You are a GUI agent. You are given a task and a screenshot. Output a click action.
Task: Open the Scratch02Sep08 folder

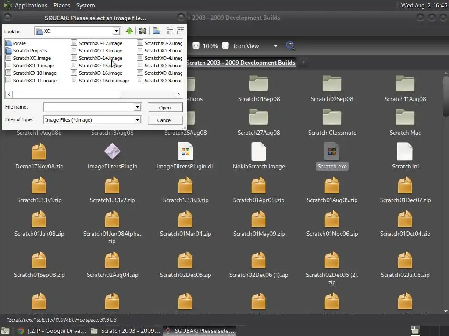(332, 89)
